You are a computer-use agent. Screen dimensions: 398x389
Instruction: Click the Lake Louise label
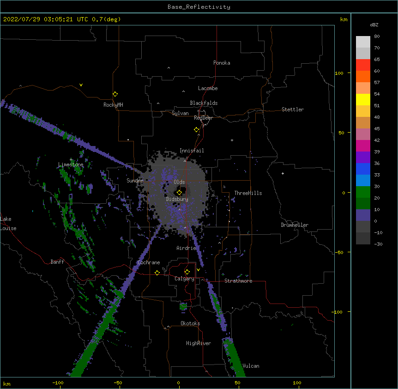tap(8, 224)
